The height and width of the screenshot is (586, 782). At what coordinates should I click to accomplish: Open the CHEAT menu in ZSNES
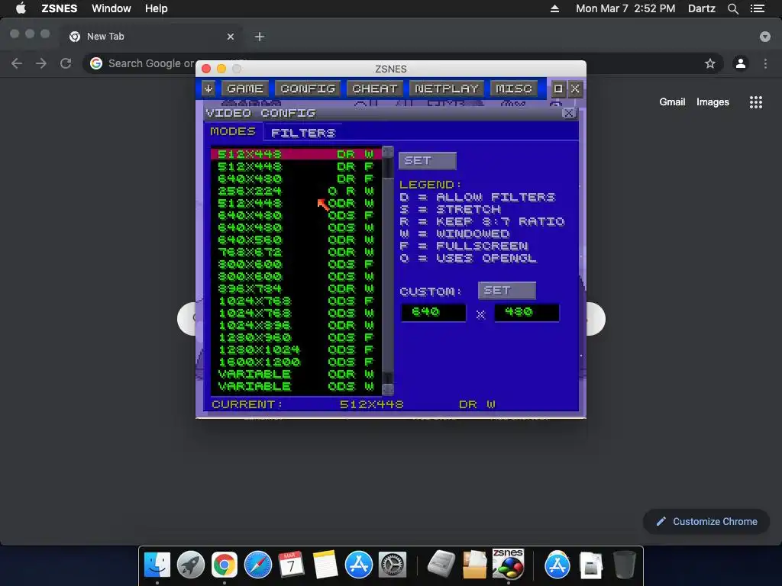tap(375, 89)
